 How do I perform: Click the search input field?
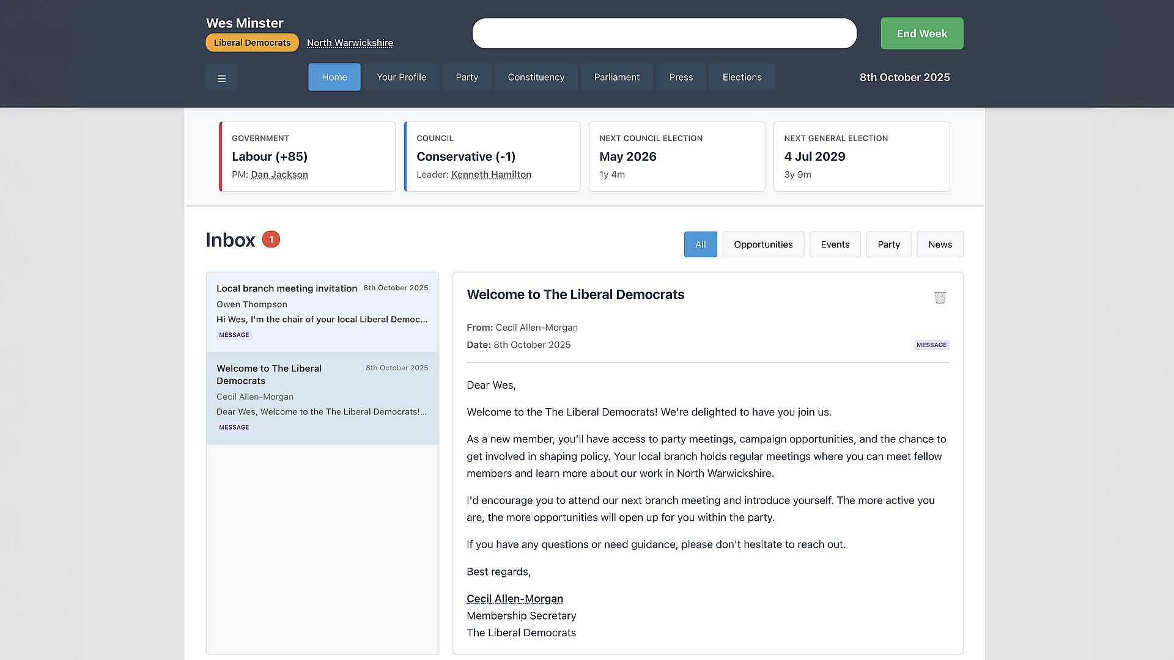[664, 34]
